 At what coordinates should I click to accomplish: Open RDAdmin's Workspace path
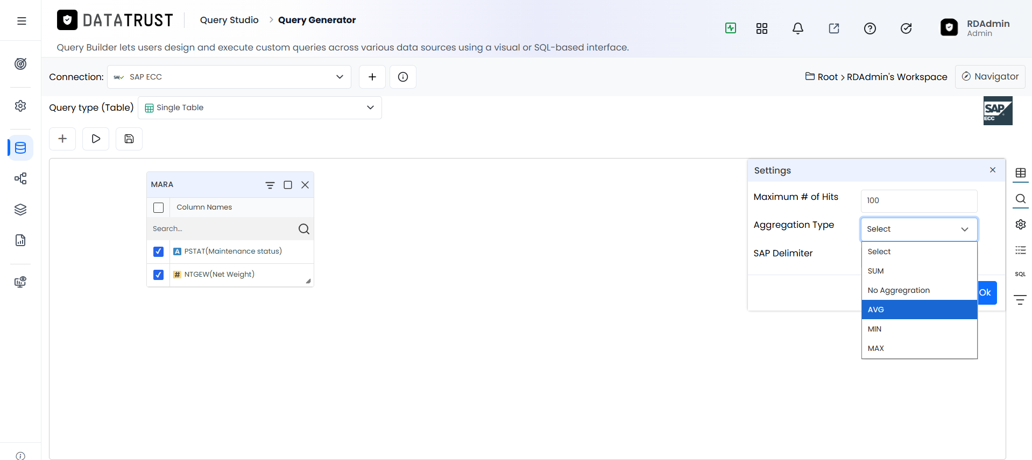point(897,77)
